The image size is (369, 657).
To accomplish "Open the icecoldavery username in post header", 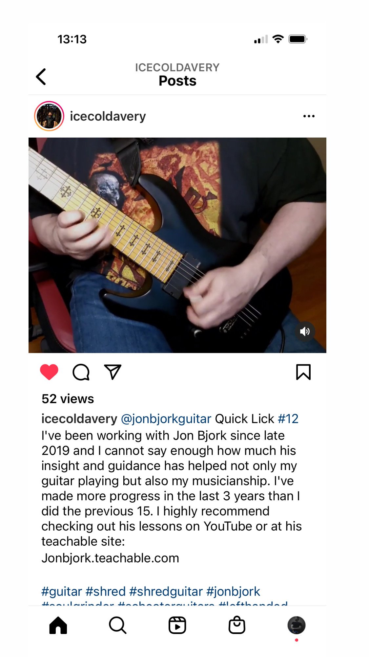I will tap(108, 116).
